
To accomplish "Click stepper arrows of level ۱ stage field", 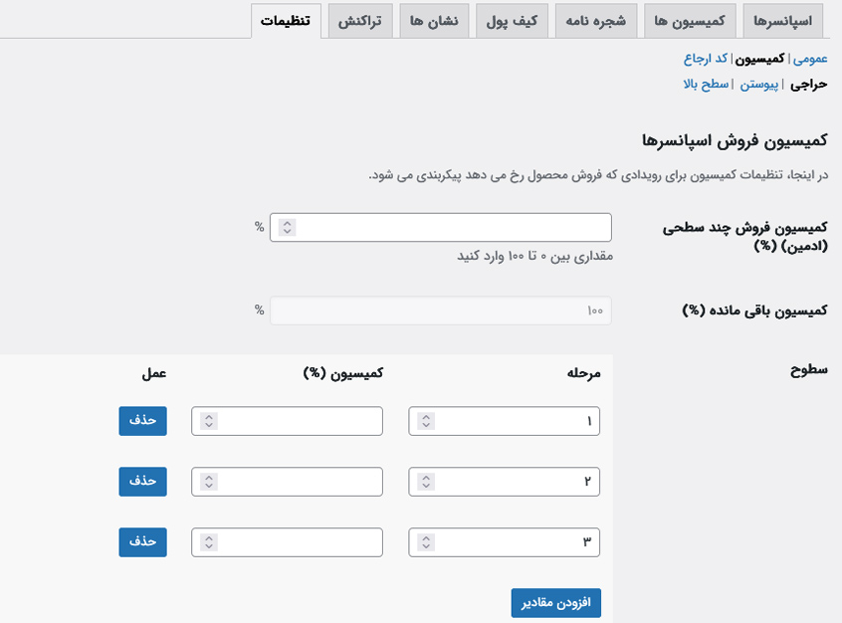I will coord(426,421).
